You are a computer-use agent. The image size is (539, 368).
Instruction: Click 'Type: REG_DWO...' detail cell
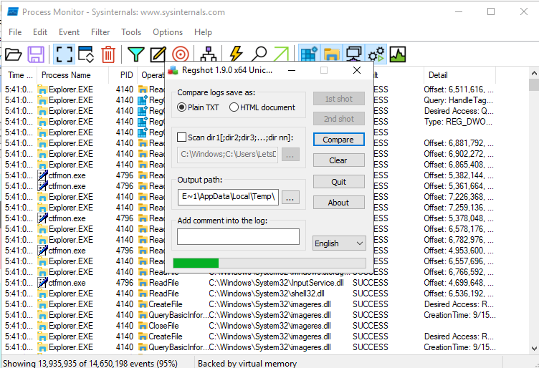click(x=458, y=122)
